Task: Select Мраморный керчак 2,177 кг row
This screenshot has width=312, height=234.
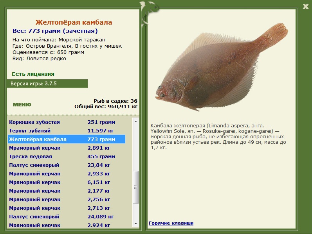Action: point(67,191)
